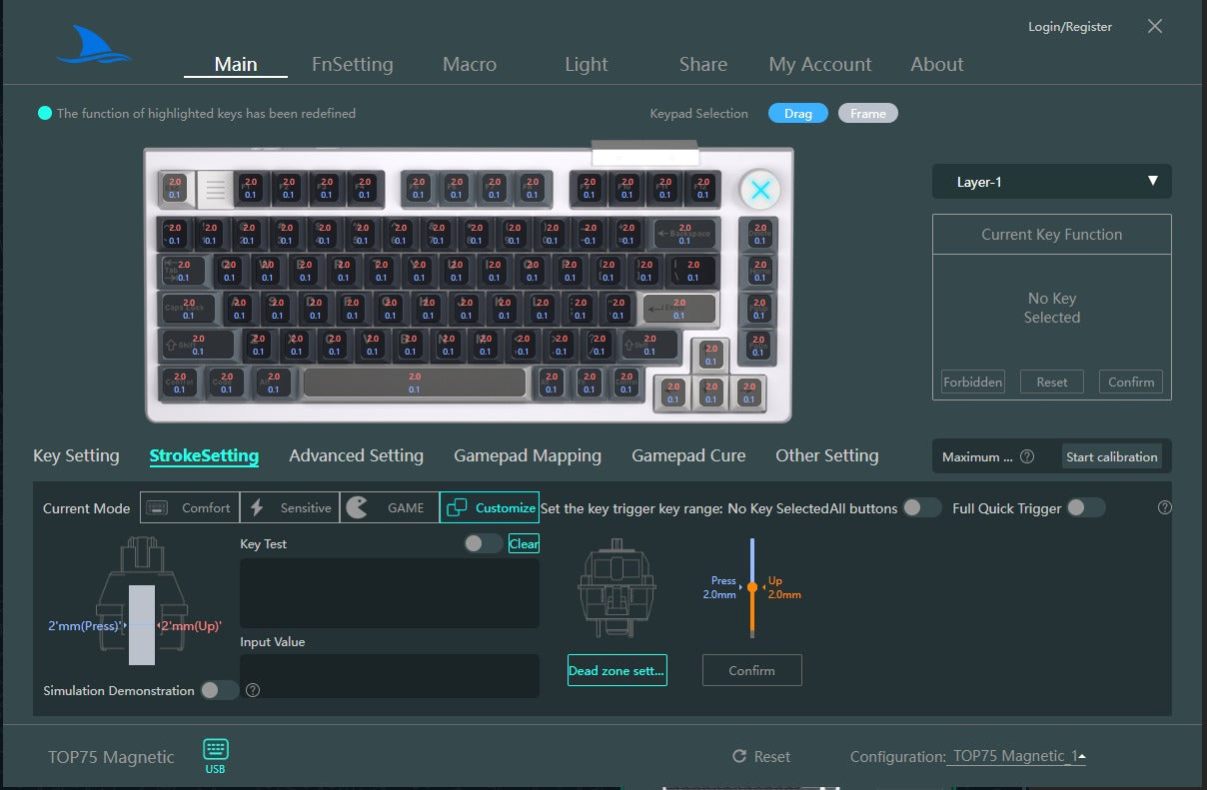Turn on the All buttons toggle
1207x790 pixels.
pyautogui.click(x=921, y=507)
